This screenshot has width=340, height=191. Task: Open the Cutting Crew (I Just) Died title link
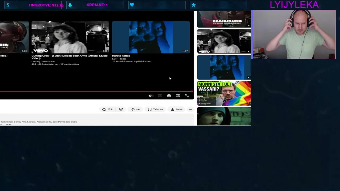(x=70, y=57)
